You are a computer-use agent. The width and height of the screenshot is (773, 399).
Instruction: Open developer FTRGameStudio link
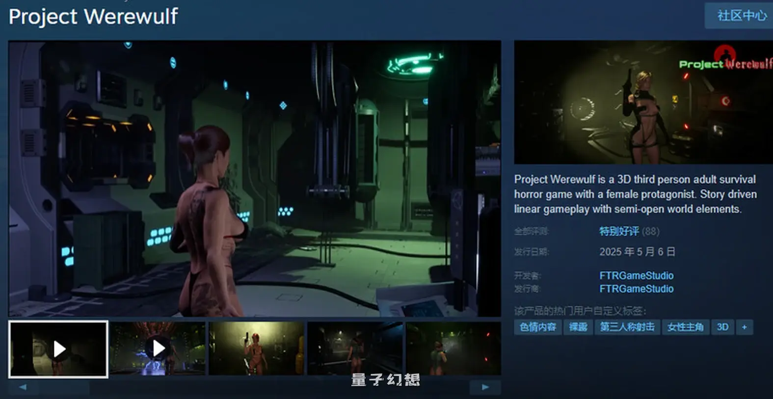(x=636, y=276)
